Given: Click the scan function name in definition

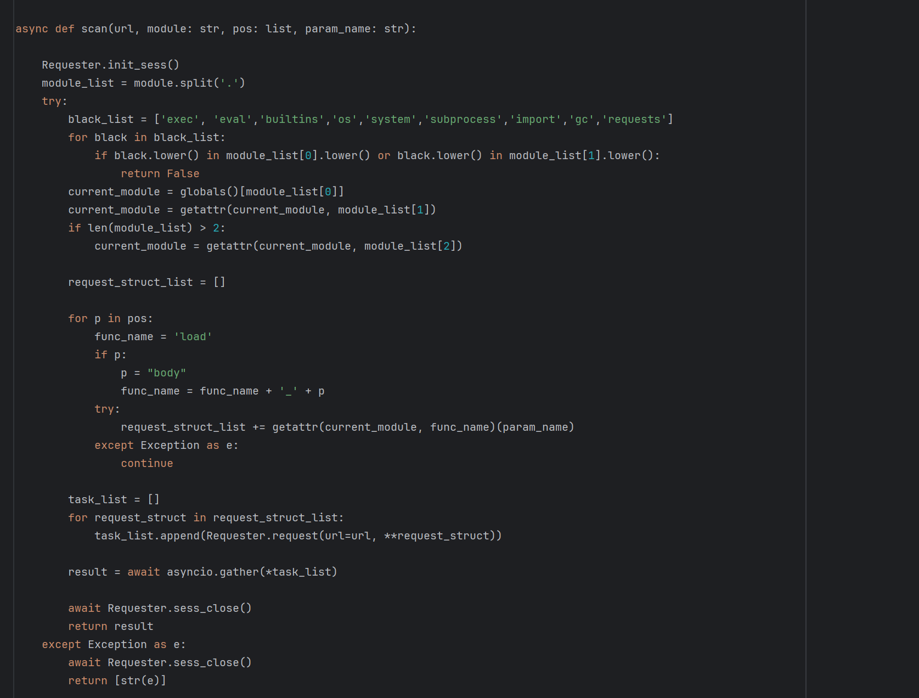Looking at the screenshot, I should pyautogui.click(x=94, y=29).
